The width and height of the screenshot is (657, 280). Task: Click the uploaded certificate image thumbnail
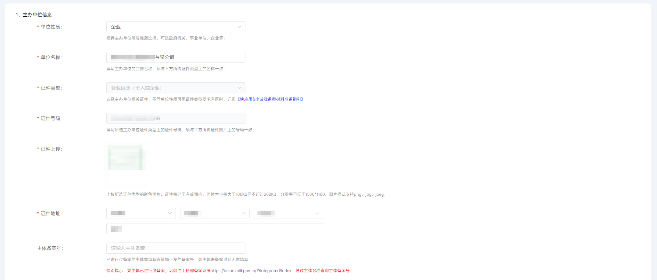(127, 162)
